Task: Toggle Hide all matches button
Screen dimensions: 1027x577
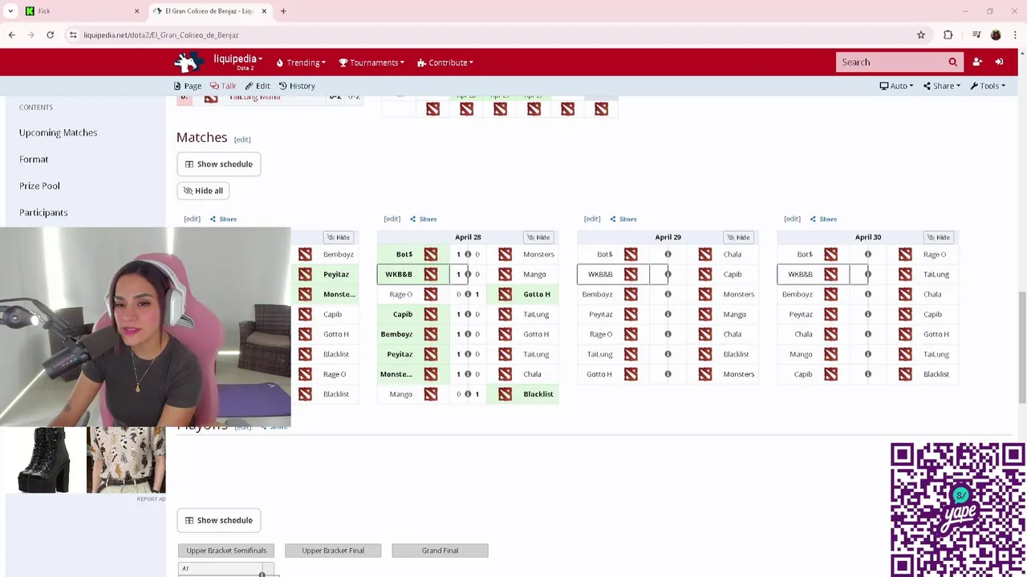Action: (x=204, y=191)
